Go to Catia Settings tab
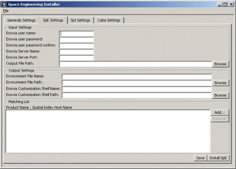The image size is (236, 169). pyautogui.click(x=109, y=20)
